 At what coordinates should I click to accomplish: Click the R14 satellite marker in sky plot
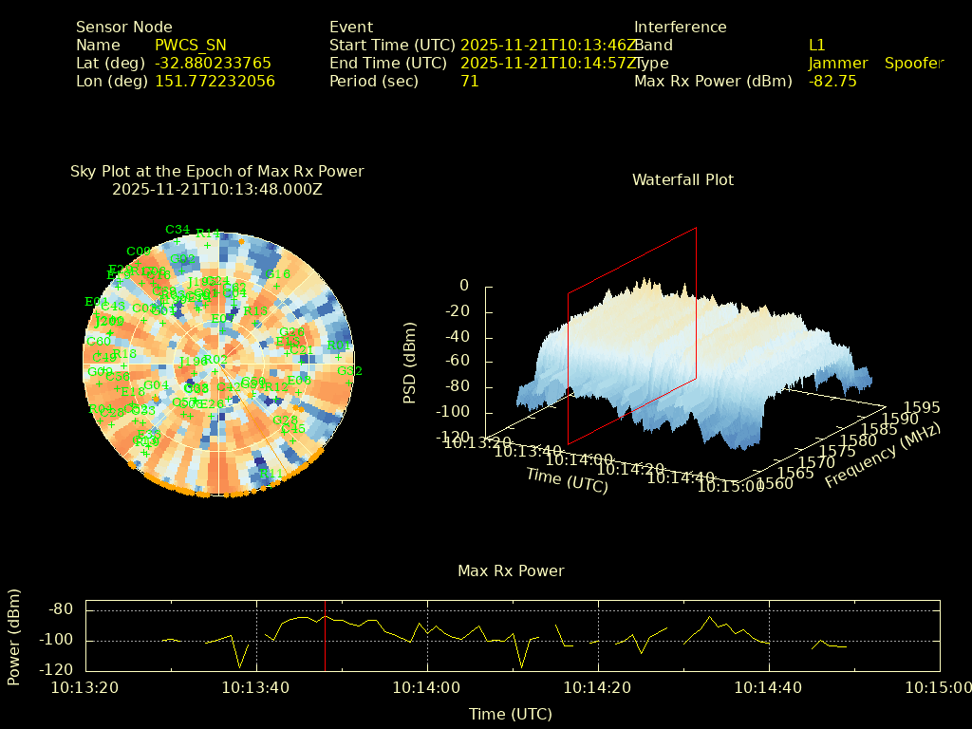pyautogui.click(x=207, y=245)
